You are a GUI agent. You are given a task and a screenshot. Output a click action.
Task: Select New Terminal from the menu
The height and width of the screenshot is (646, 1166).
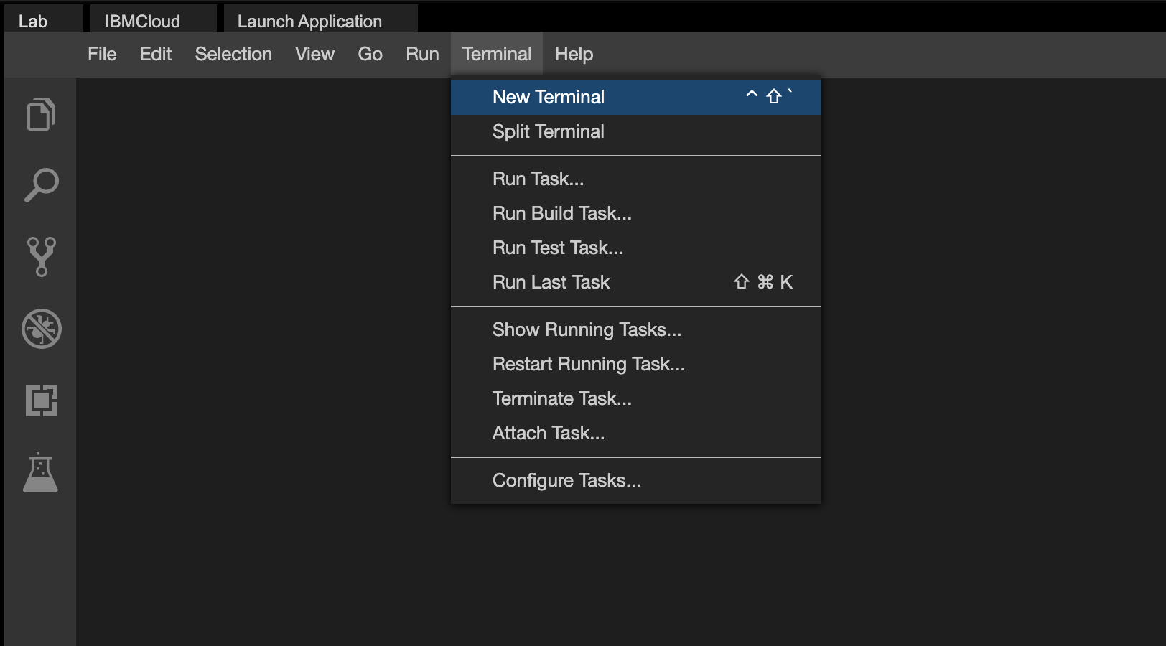549,97
